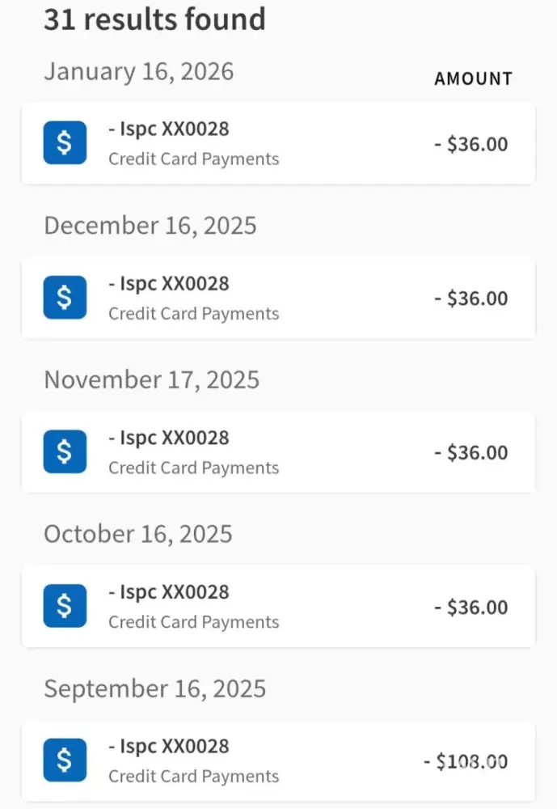557x809 pixels.
Task: Select the $36.00 amount on the December payment
Action: pyautogui.click(x=471, y=299)
